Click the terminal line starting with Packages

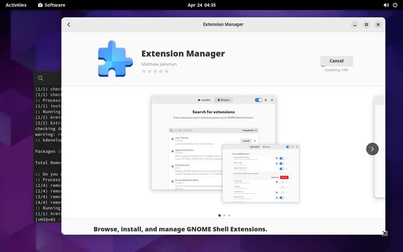[x=48, y=151]
